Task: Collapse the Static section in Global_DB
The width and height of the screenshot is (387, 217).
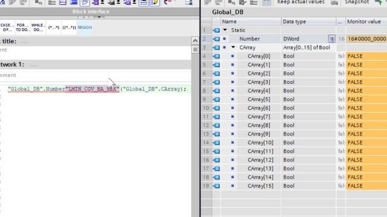Action: 225,30
